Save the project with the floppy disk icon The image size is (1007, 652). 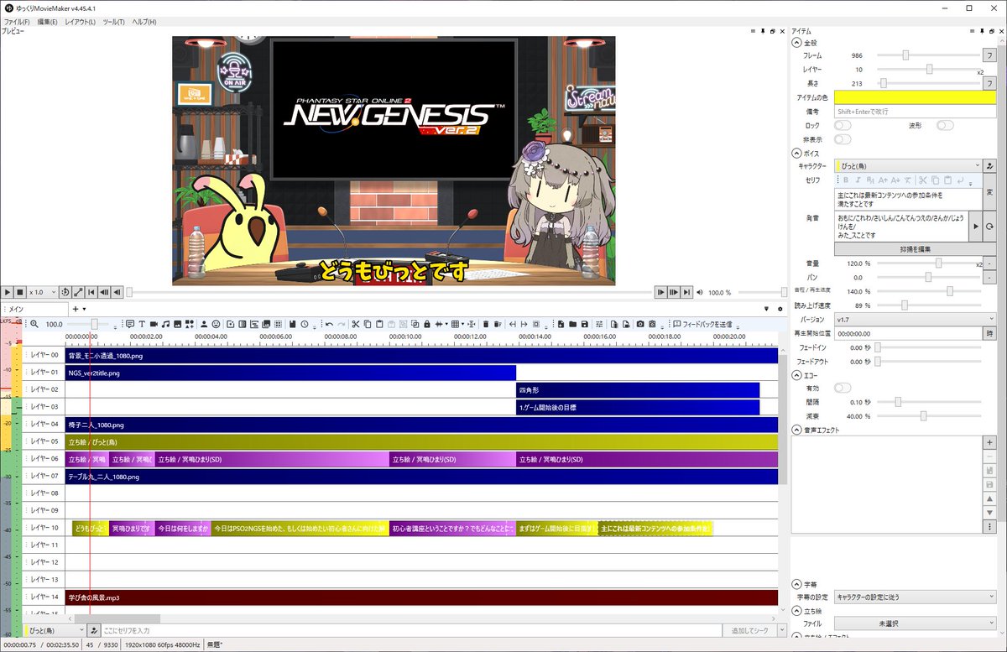click(x=585, y=324)
